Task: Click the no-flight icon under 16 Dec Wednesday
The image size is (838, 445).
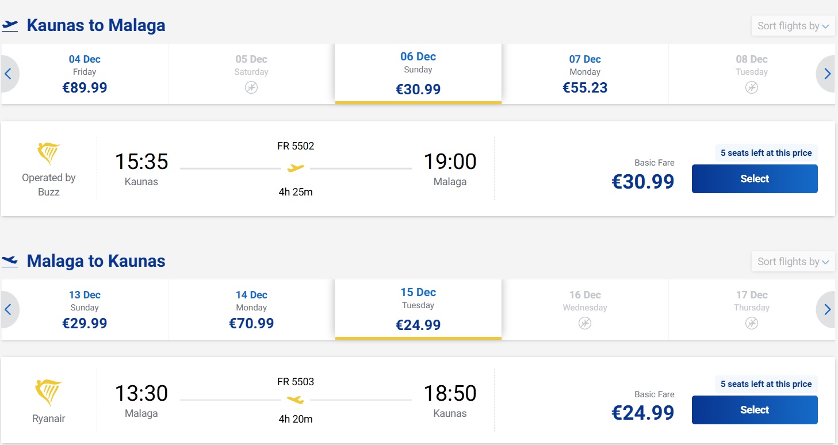Action: tap(585, 323)
